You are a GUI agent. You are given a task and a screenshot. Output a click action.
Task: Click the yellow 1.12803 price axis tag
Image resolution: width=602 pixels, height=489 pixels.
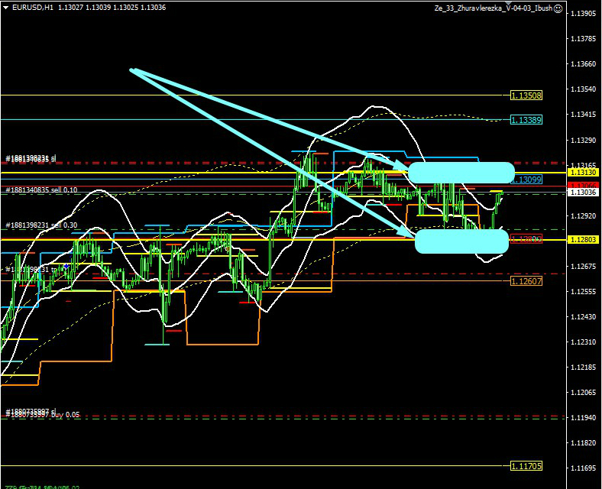(583, 239)
